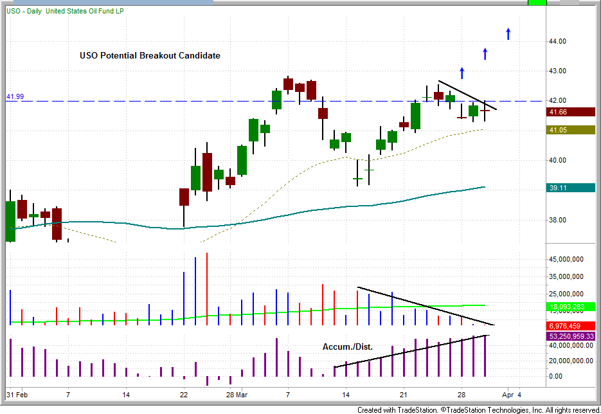Click the olive 41.05 moving average tag

tap(571, 130)
